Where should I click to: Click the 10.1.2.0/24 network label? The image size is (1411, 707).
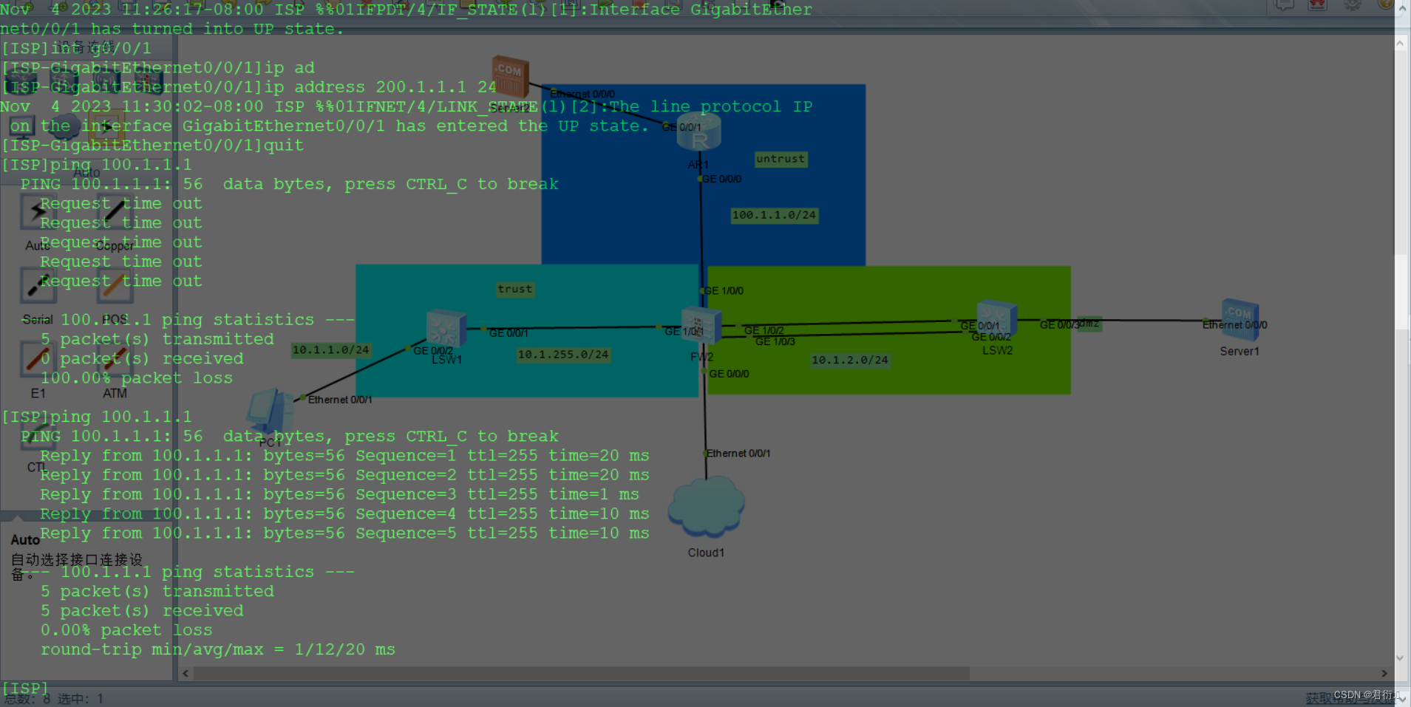(x=850, y=361)
